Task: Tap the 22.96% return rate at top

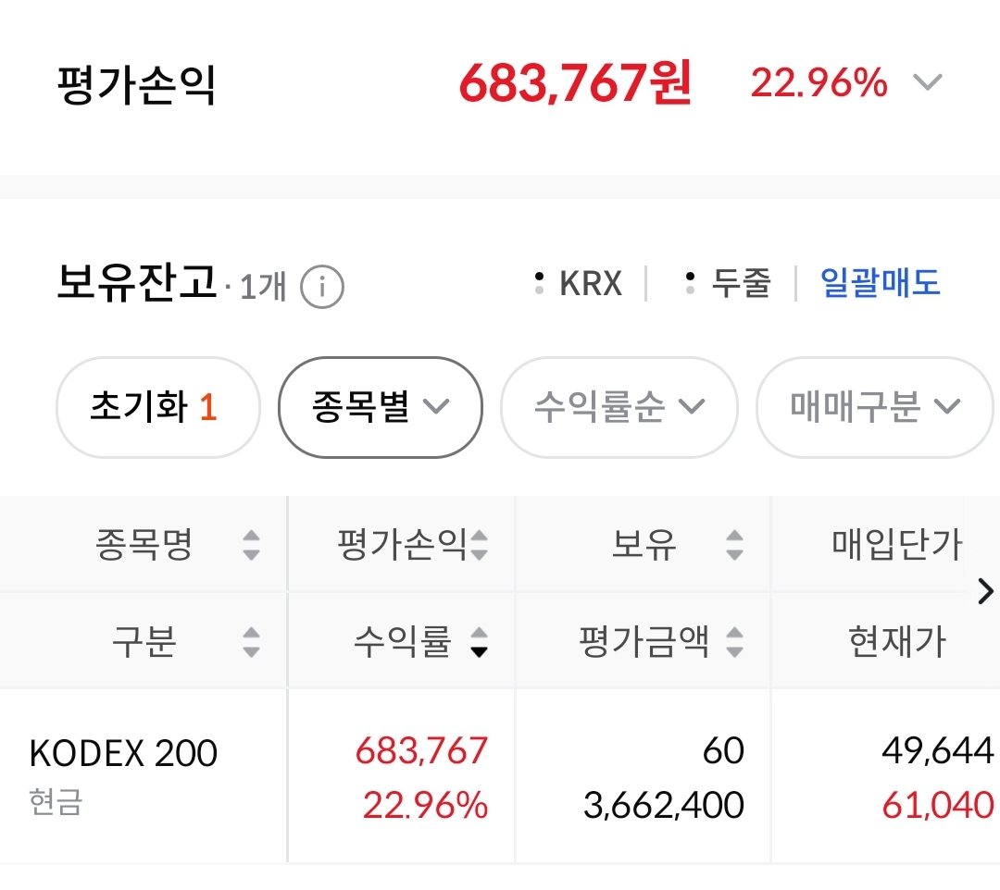Action: pos(819,84)
